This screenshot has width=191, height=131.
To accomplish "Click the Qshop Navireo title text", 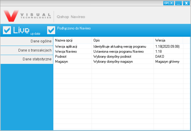I will pyautogui.click(x=71, y=17).
